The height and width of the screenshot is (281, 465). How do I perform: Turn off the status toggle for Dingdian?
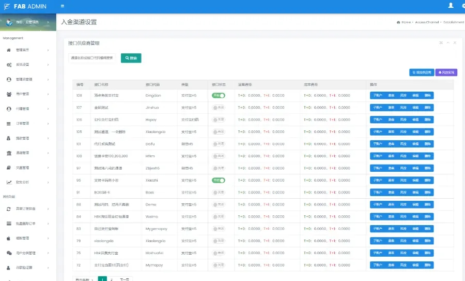pos(219,96)
